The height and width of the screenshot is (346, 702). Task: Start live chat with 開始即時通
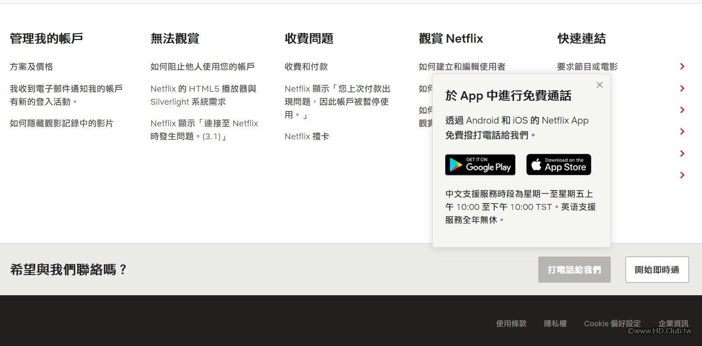coord(657,270)
